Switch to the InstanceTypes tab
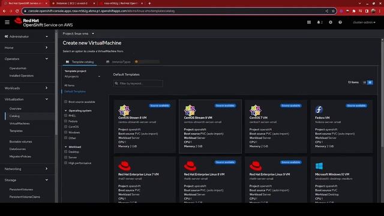 [119, 62]
